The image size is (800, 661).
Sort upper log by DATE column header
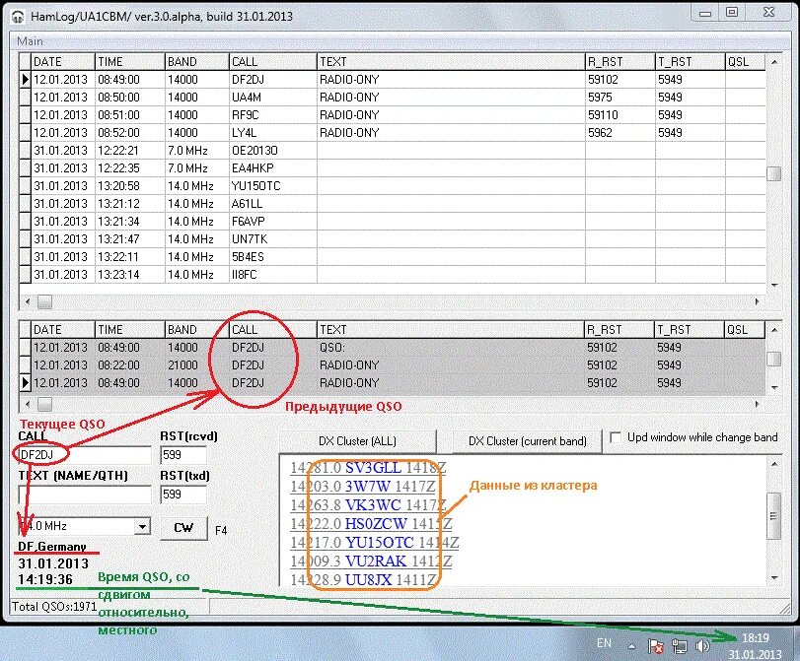coord(63,62)
